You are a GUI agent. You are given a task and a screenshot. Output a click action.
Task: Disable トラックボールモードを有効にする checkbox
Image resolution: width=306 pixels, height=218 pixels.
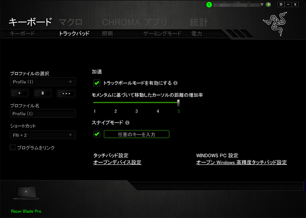[x=97, y=83]
